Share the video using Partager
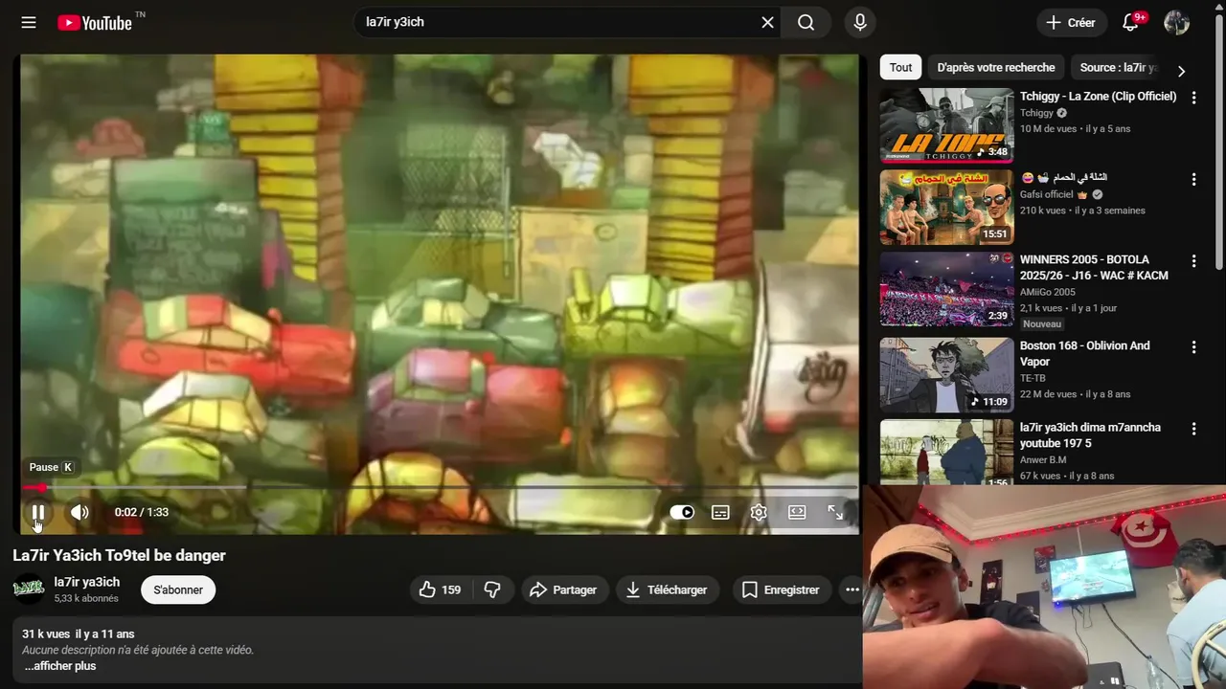 tap(564, 589)
